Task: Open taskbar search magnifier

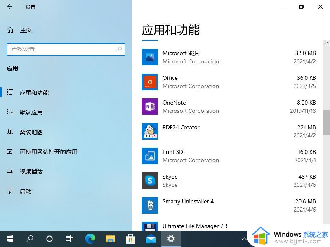Action: (x=30, y=239)
